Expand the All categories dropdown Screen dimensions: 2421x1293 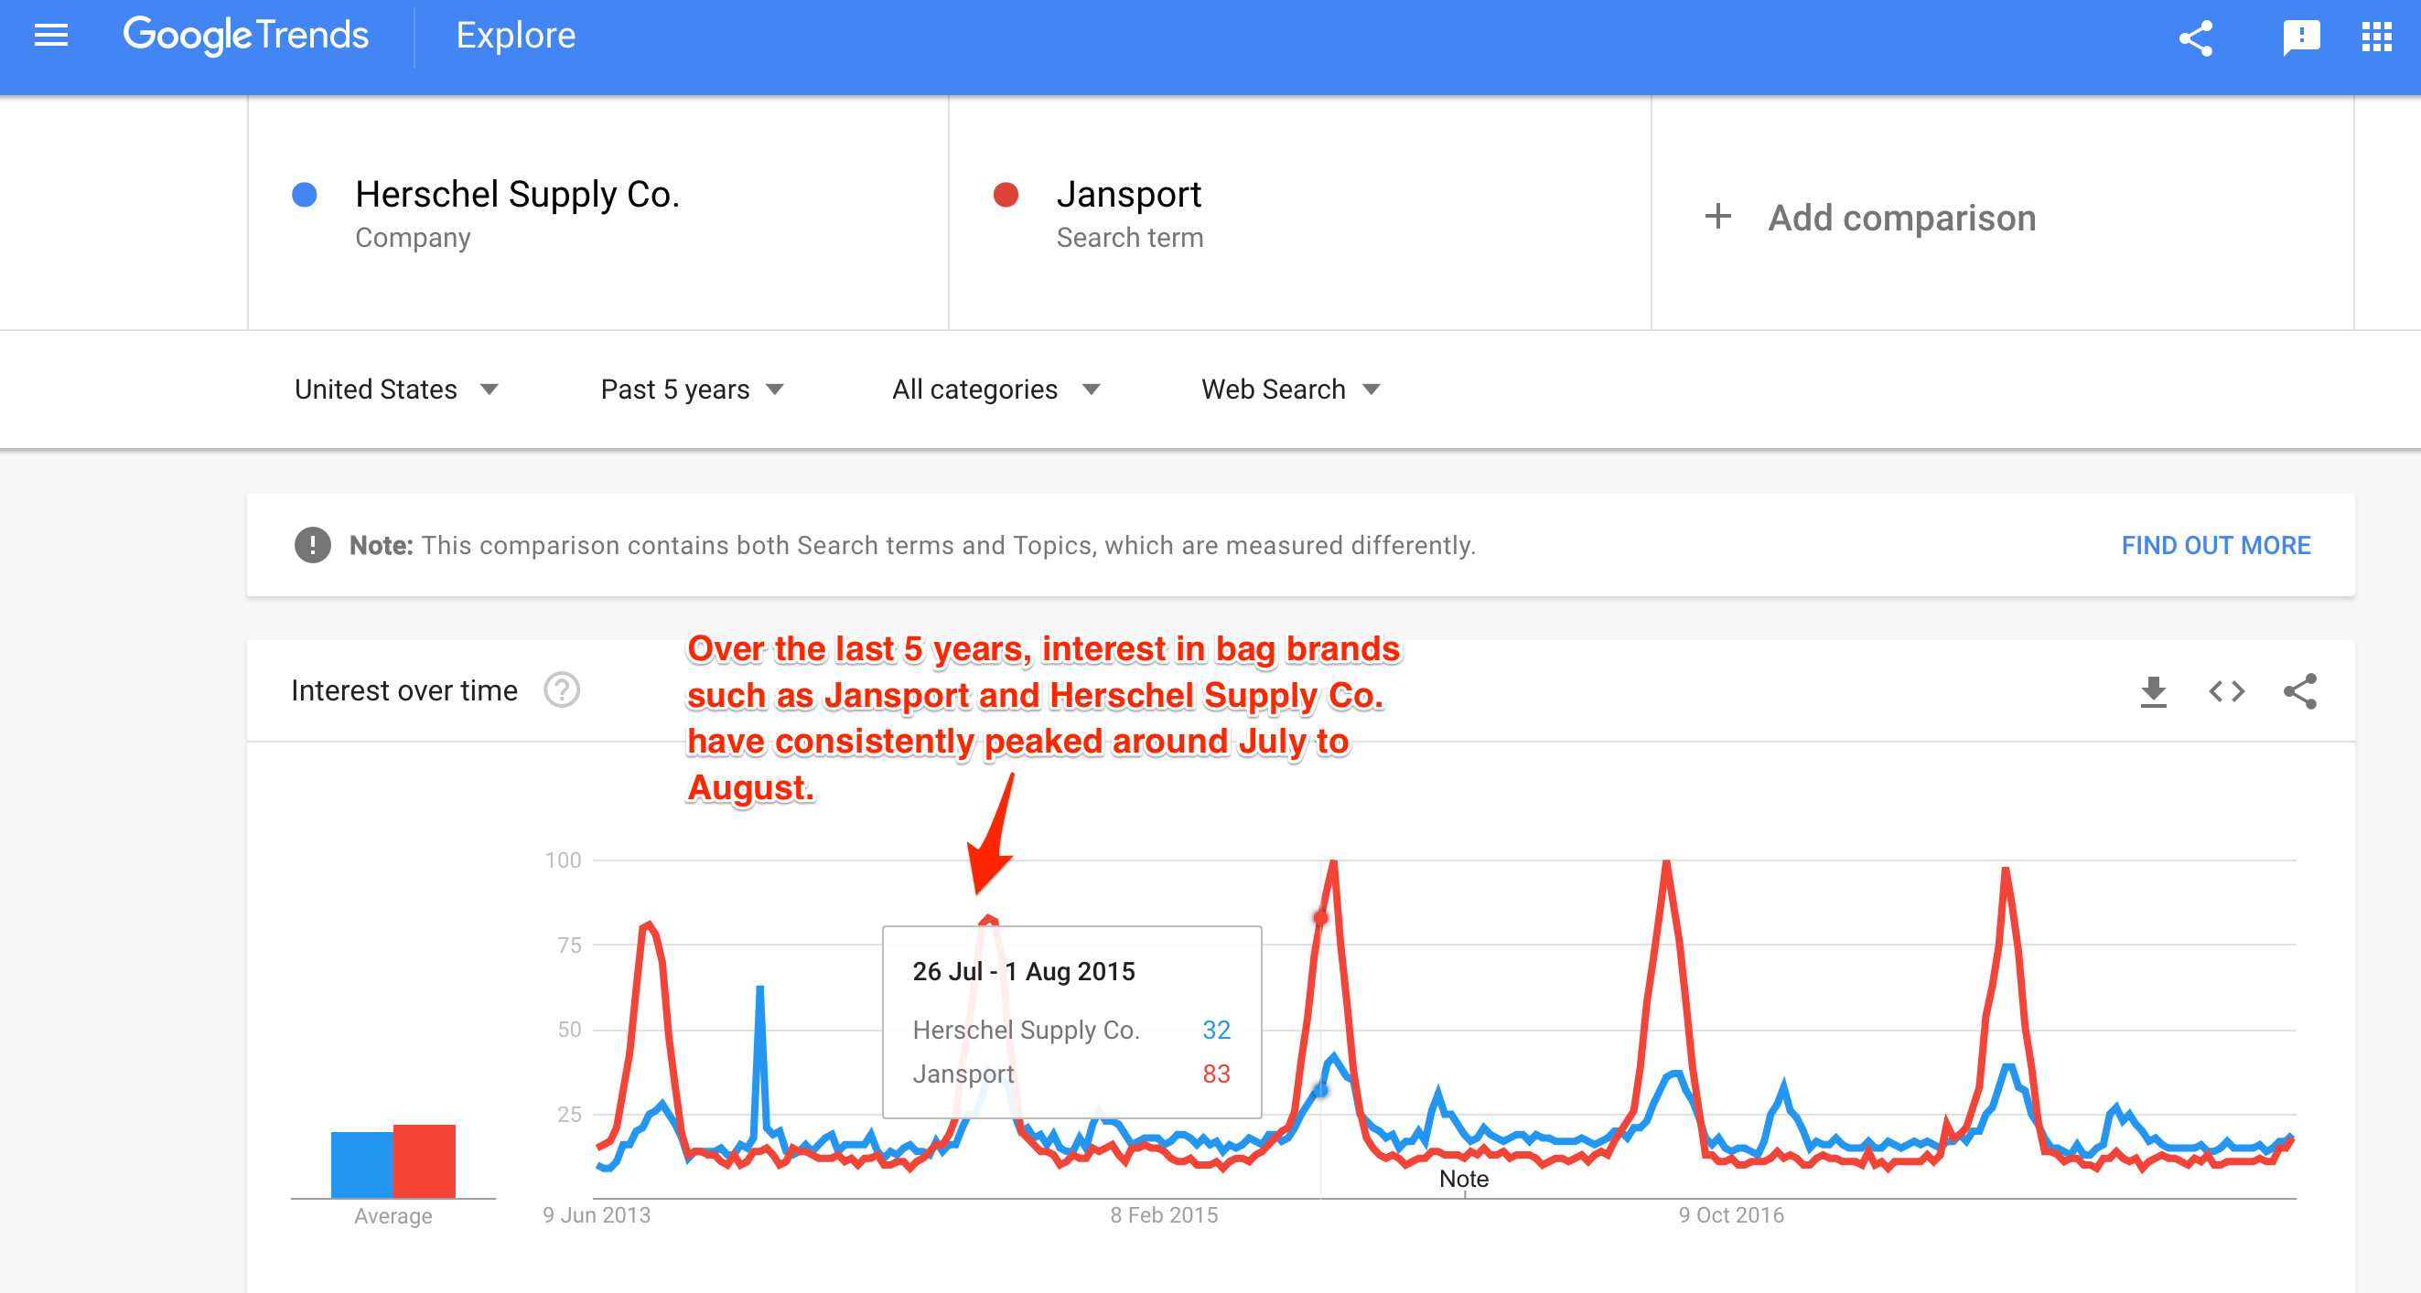995,390
